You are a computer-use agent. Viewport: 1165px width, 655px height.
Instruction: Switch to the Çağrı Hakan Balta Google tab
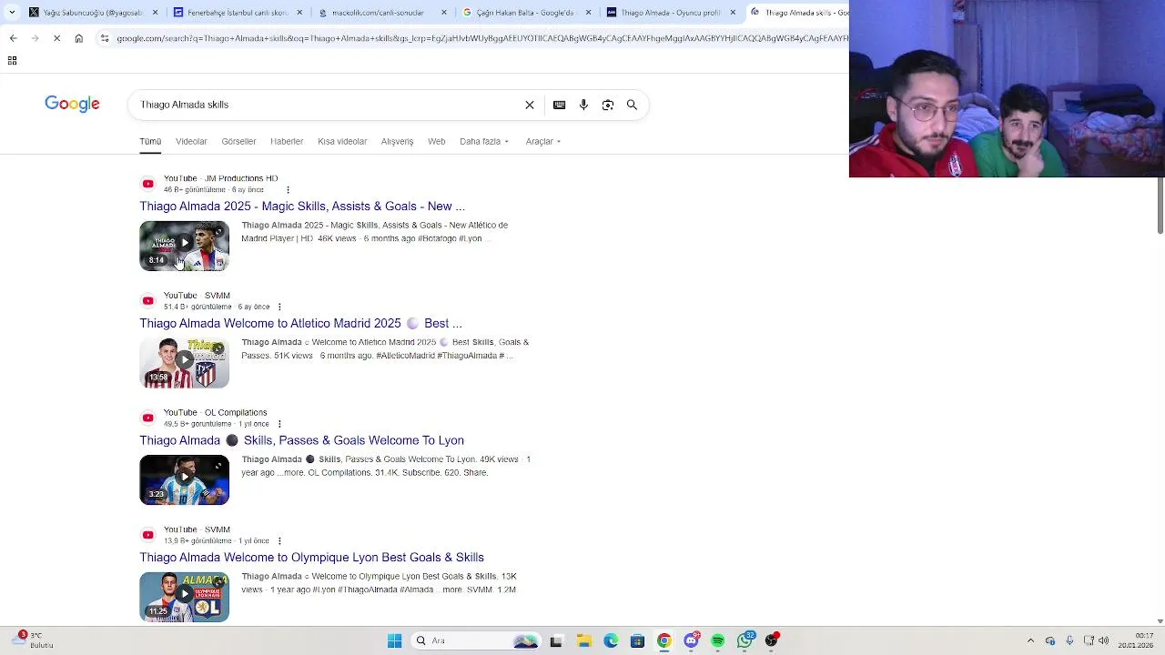coord(526,13)
